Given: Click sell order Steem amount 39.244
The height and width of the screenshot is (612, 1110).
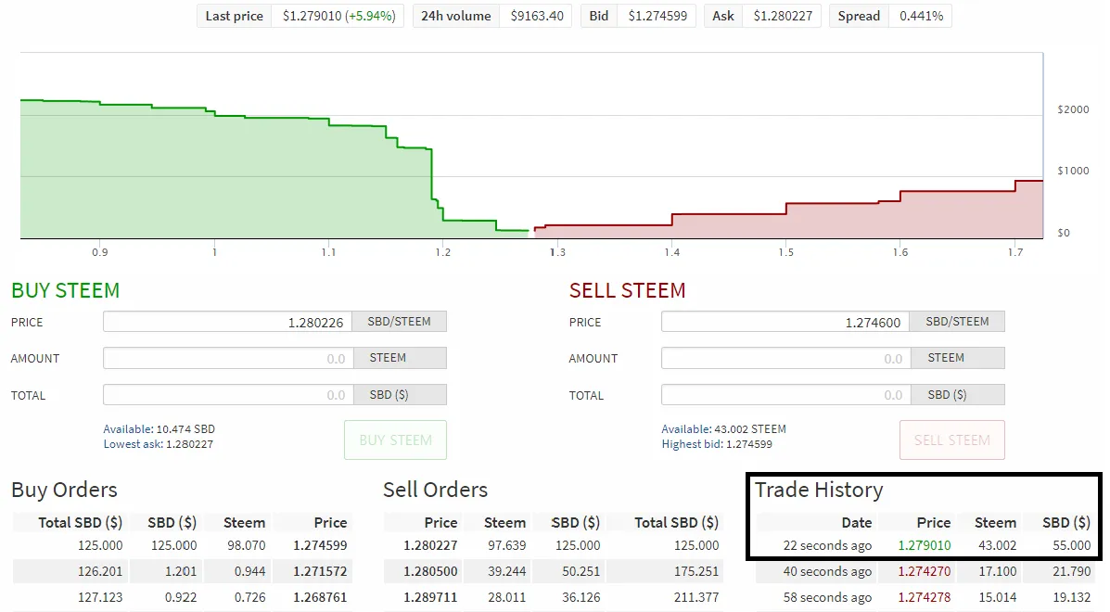Looking at the screenshot, I should [x=506, y=571].
